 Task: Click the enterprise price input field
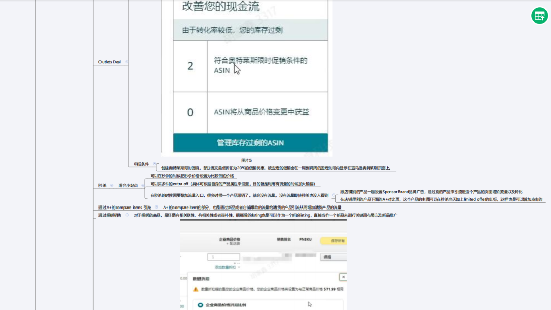click(223, 256)
